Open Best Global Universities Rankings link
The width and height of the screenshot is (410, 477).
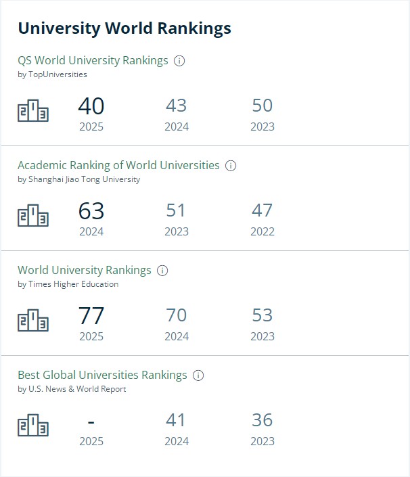102,375
